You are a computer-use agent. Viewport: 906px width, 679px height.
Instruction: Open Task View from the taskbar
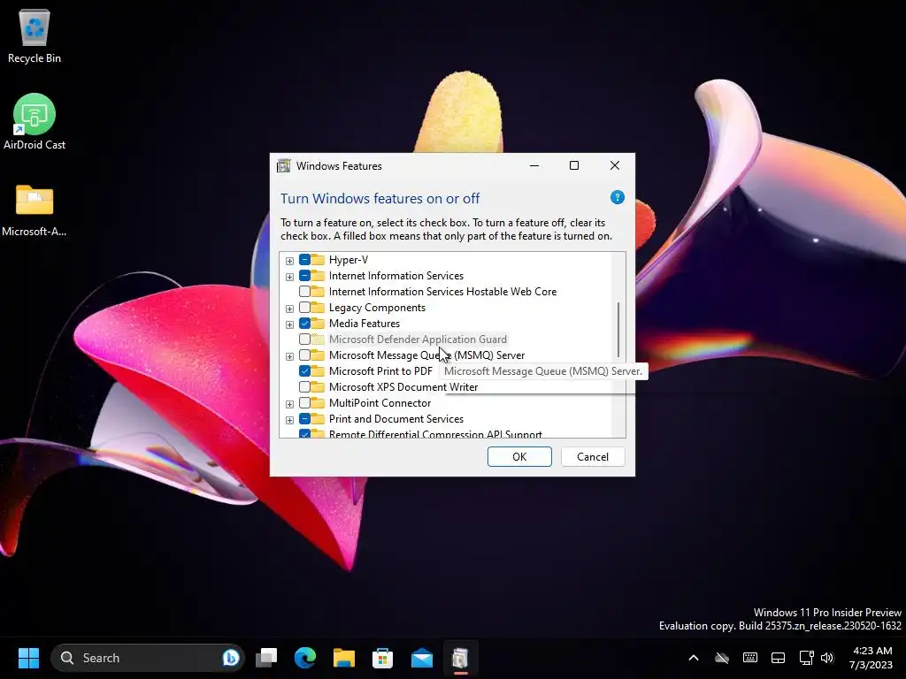(x=266, y=658)
